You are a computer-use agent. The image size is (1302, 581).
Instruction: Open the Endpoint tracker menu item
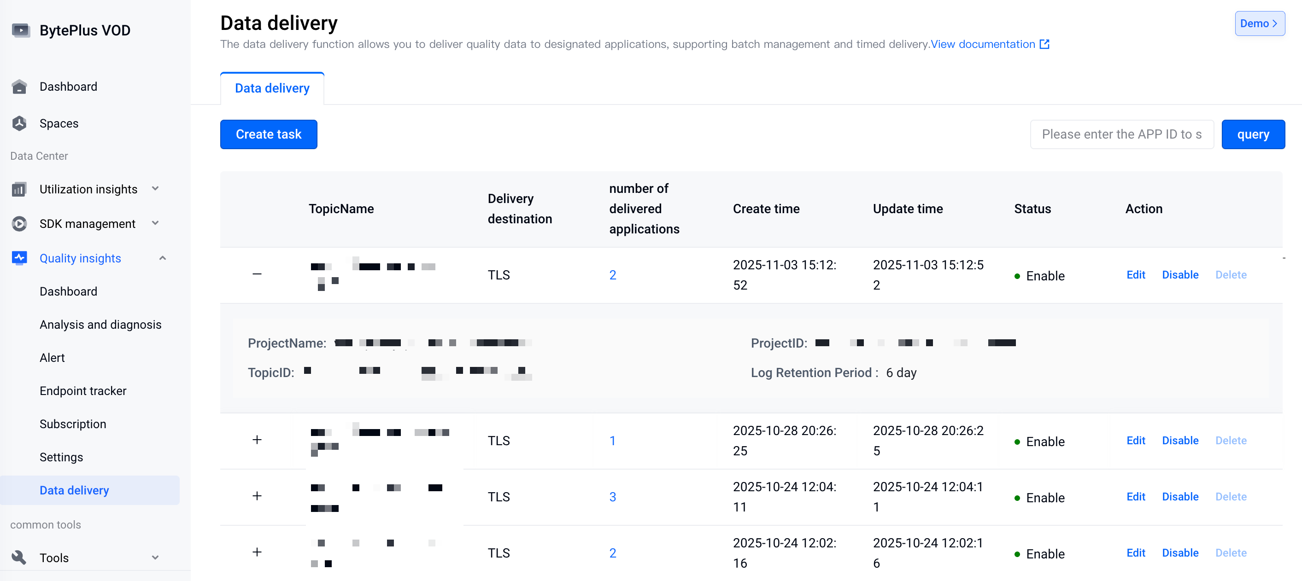[x=83, y=390]
